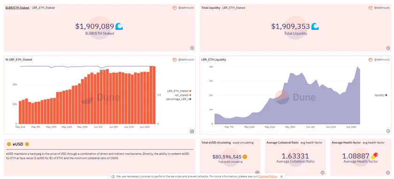Open the Cookies Policy link
This screenshot has height=179, width=394.
pos(267,177)
